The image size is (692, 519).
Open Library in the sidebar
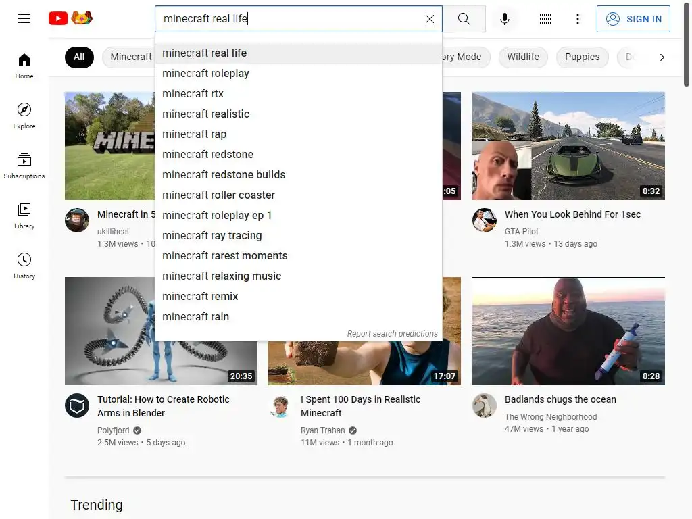pos(24,216)
